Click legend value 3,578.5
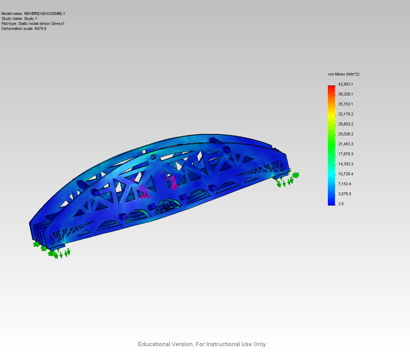This screenshot has height=353, width=410. tap(344, 194)
